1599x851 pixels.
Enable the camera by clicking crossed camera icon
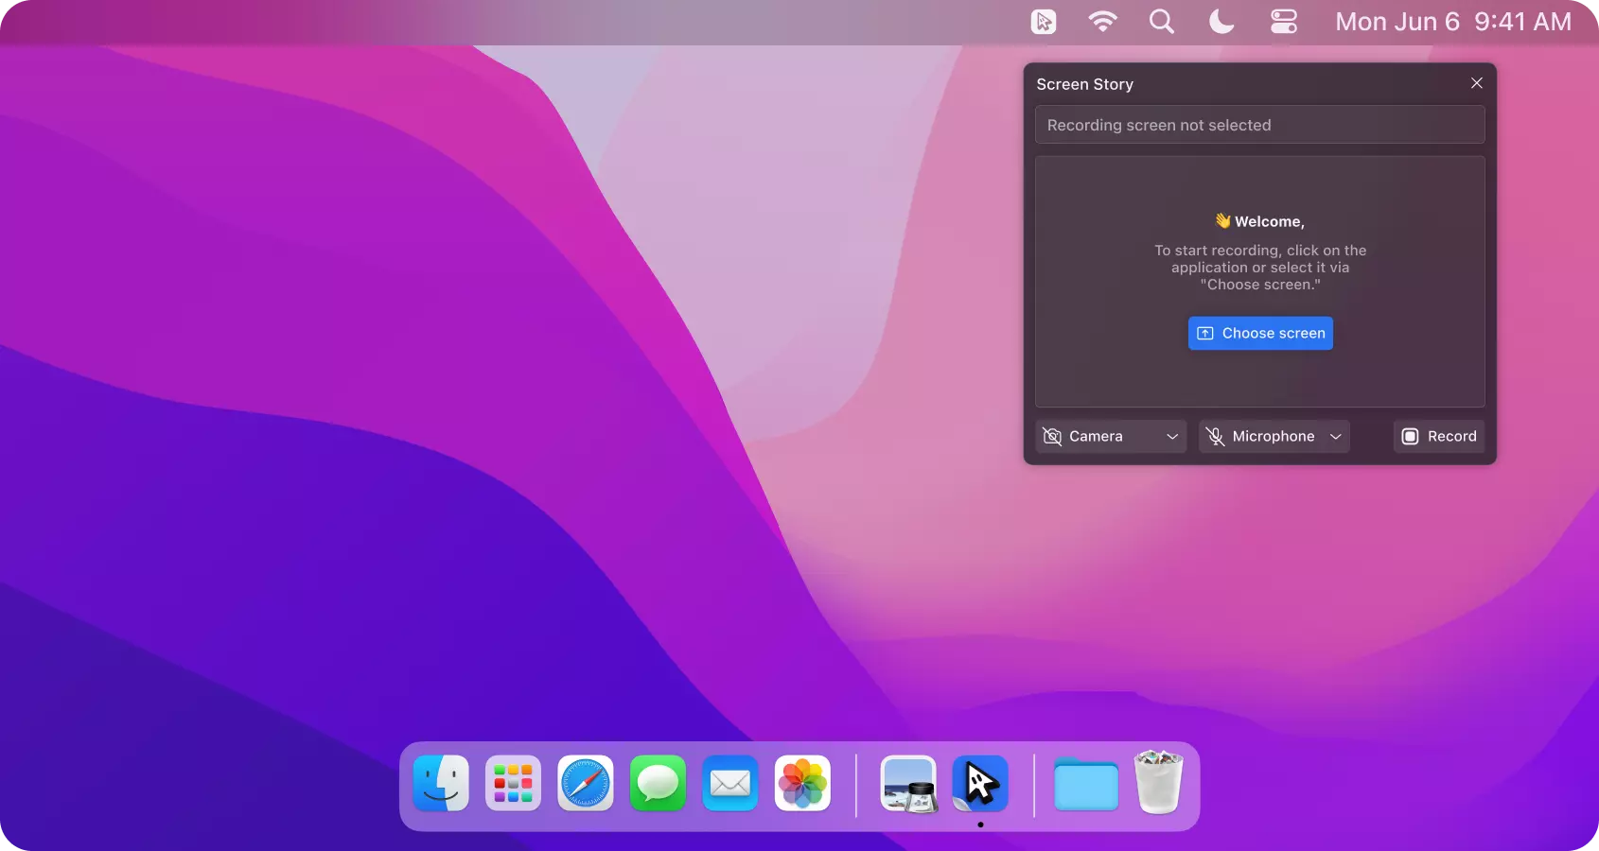tap(1052, 436)
